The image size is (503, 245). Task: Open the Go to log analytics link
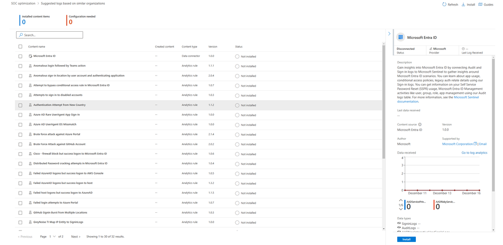[x=474, y=153]
